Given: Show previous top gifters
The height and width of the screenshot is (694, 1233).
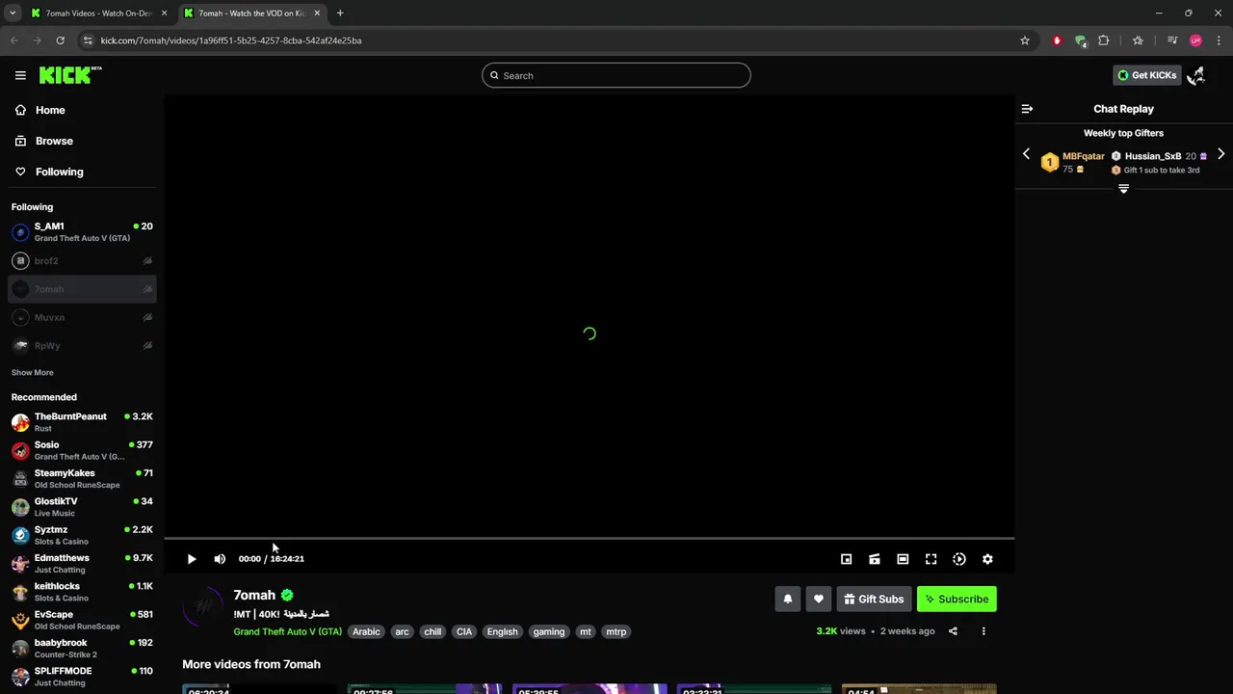Looking at the screenshot, I should pos(1026,154).
